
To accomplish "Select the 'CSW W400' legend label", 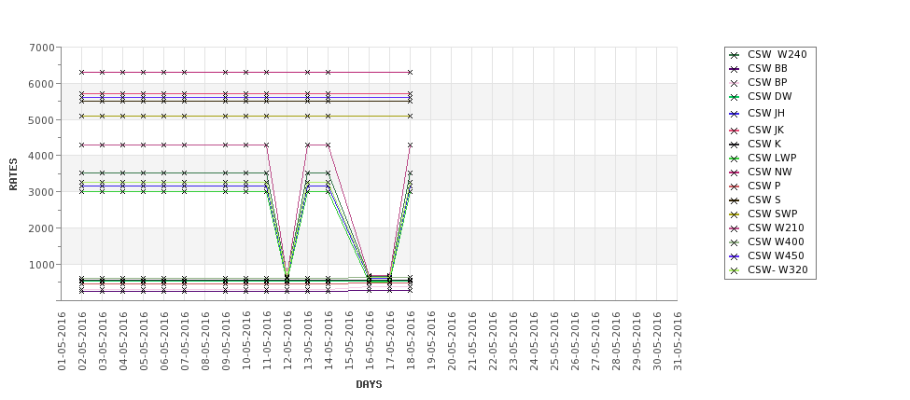I will click(776, 241).
